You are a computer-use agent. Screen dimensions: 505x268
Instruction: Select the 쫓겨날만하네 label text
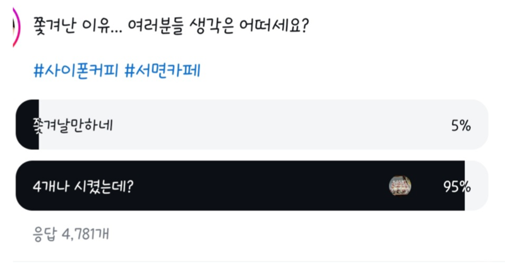73,125
